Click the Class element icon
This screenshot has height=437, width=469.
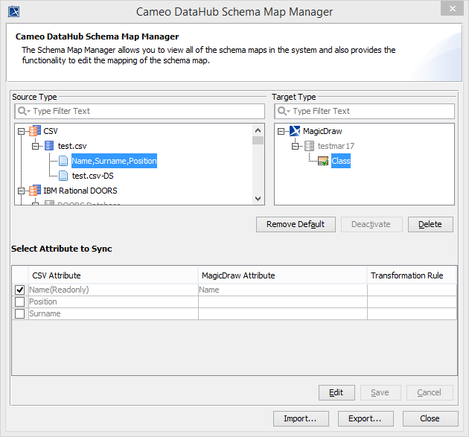click(x=323, y=161)
